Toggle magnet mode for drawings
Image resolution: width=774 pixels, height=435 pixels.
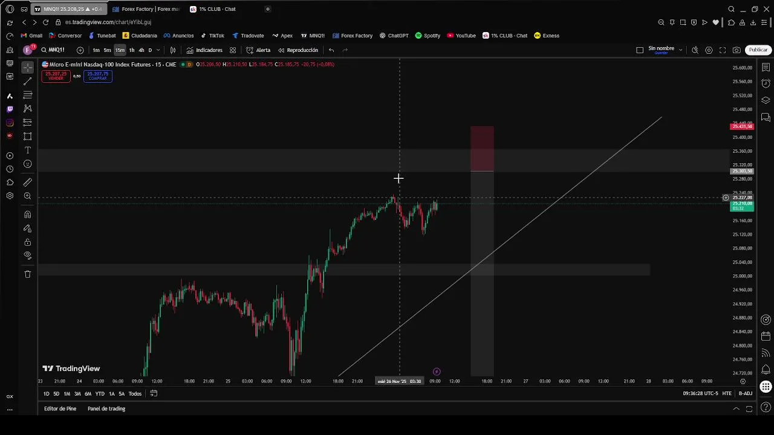pyautogui.click(x=27, y=214)
